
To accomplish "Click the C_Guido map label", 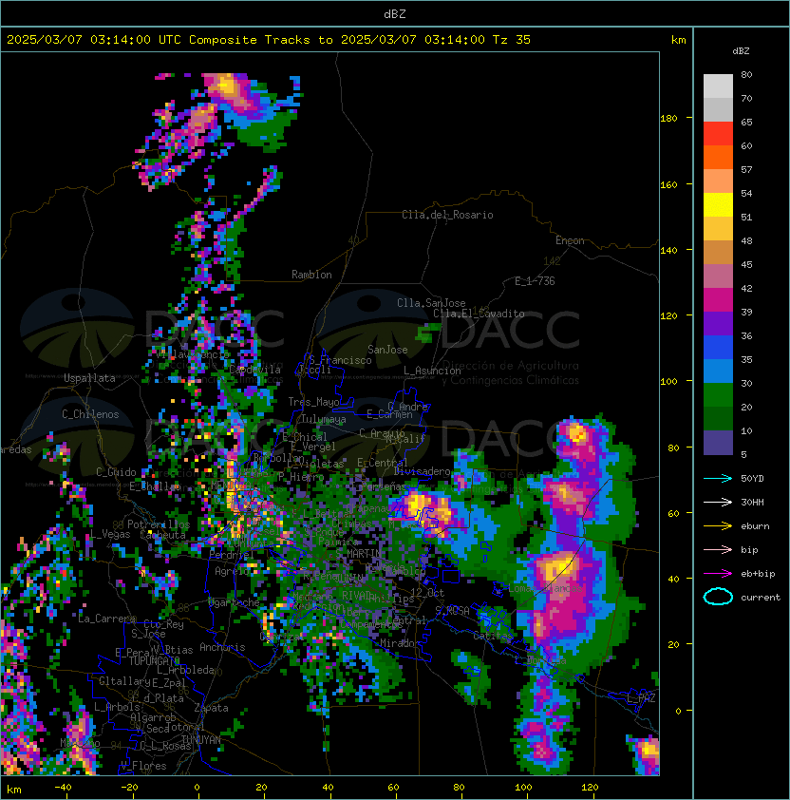I will [116, 472].
